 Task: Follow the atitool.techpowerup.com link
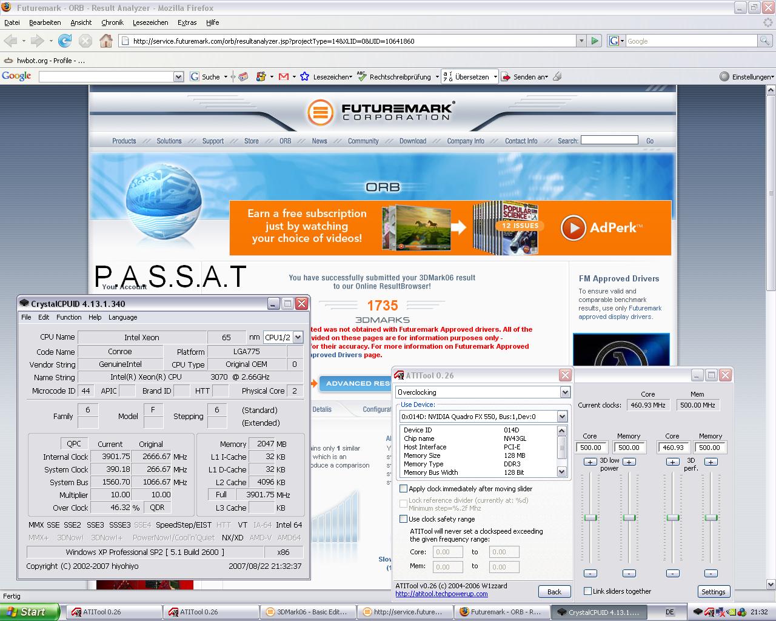coord(441,594)
